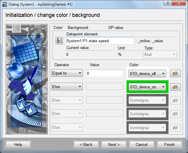This screenshot has height=153, width=188.
Task: Click the Cancel button
Action: 142,144
